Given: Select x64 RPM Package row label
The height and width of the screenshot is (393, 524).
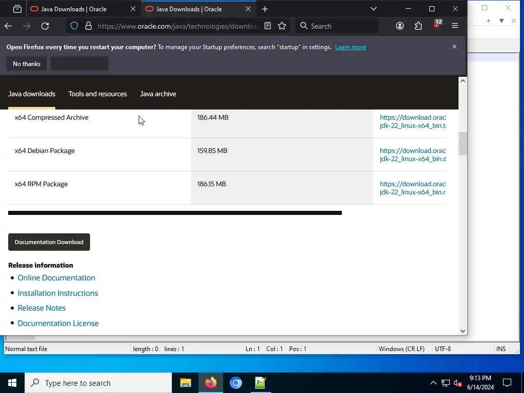Looking at the screenshot, I should point(41,184).
